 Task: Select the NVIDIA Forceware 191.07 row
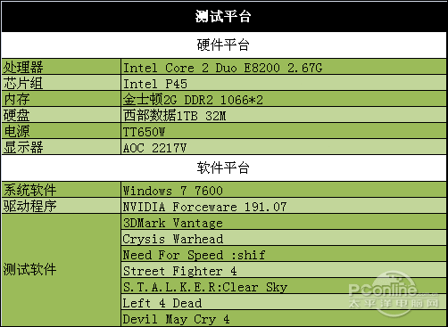(x=284, y=206)
